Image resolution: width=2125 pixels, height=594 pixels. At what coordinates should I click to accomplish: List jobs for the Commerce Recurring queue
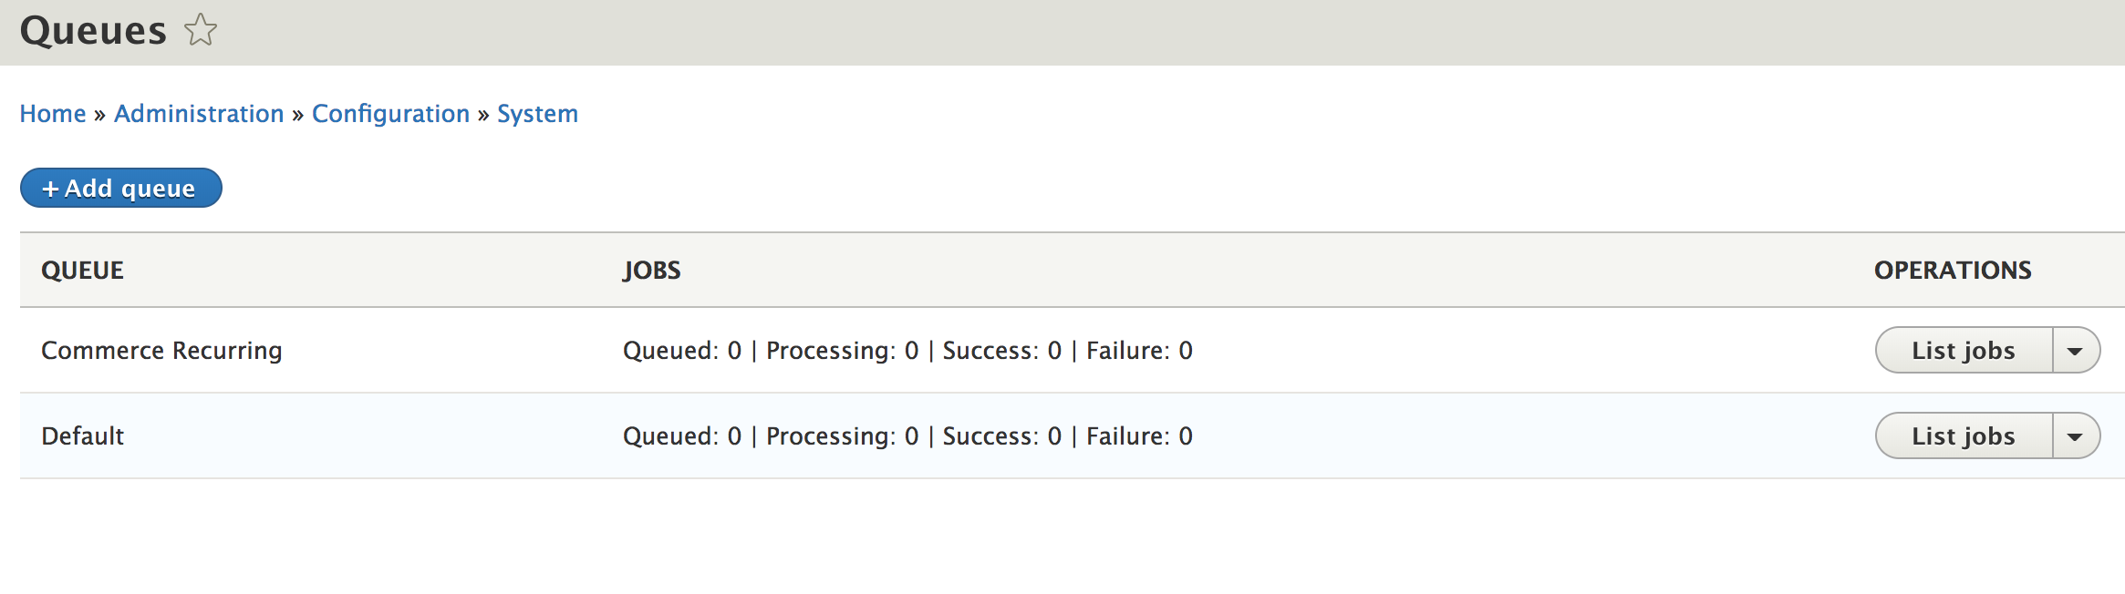pos(1962,350)
